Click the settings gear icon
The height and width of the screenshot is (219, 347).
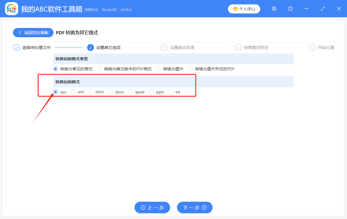click(274, 9)
